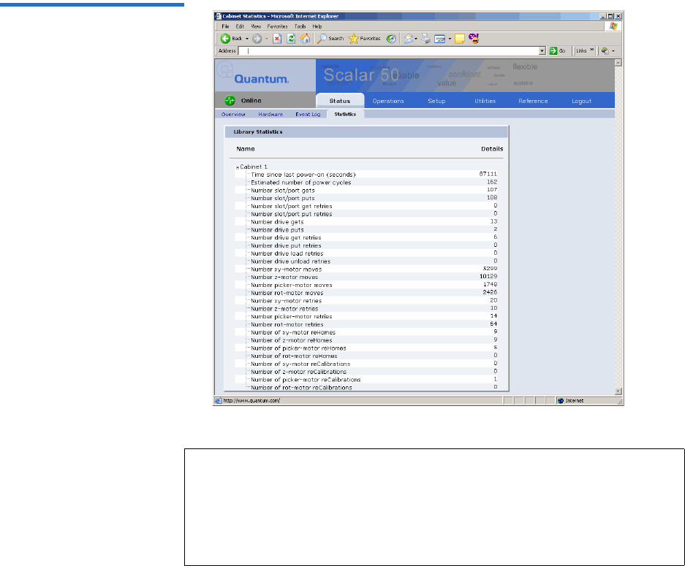
Task: Select 'Number z-motor moves' row
Action: 366,277
